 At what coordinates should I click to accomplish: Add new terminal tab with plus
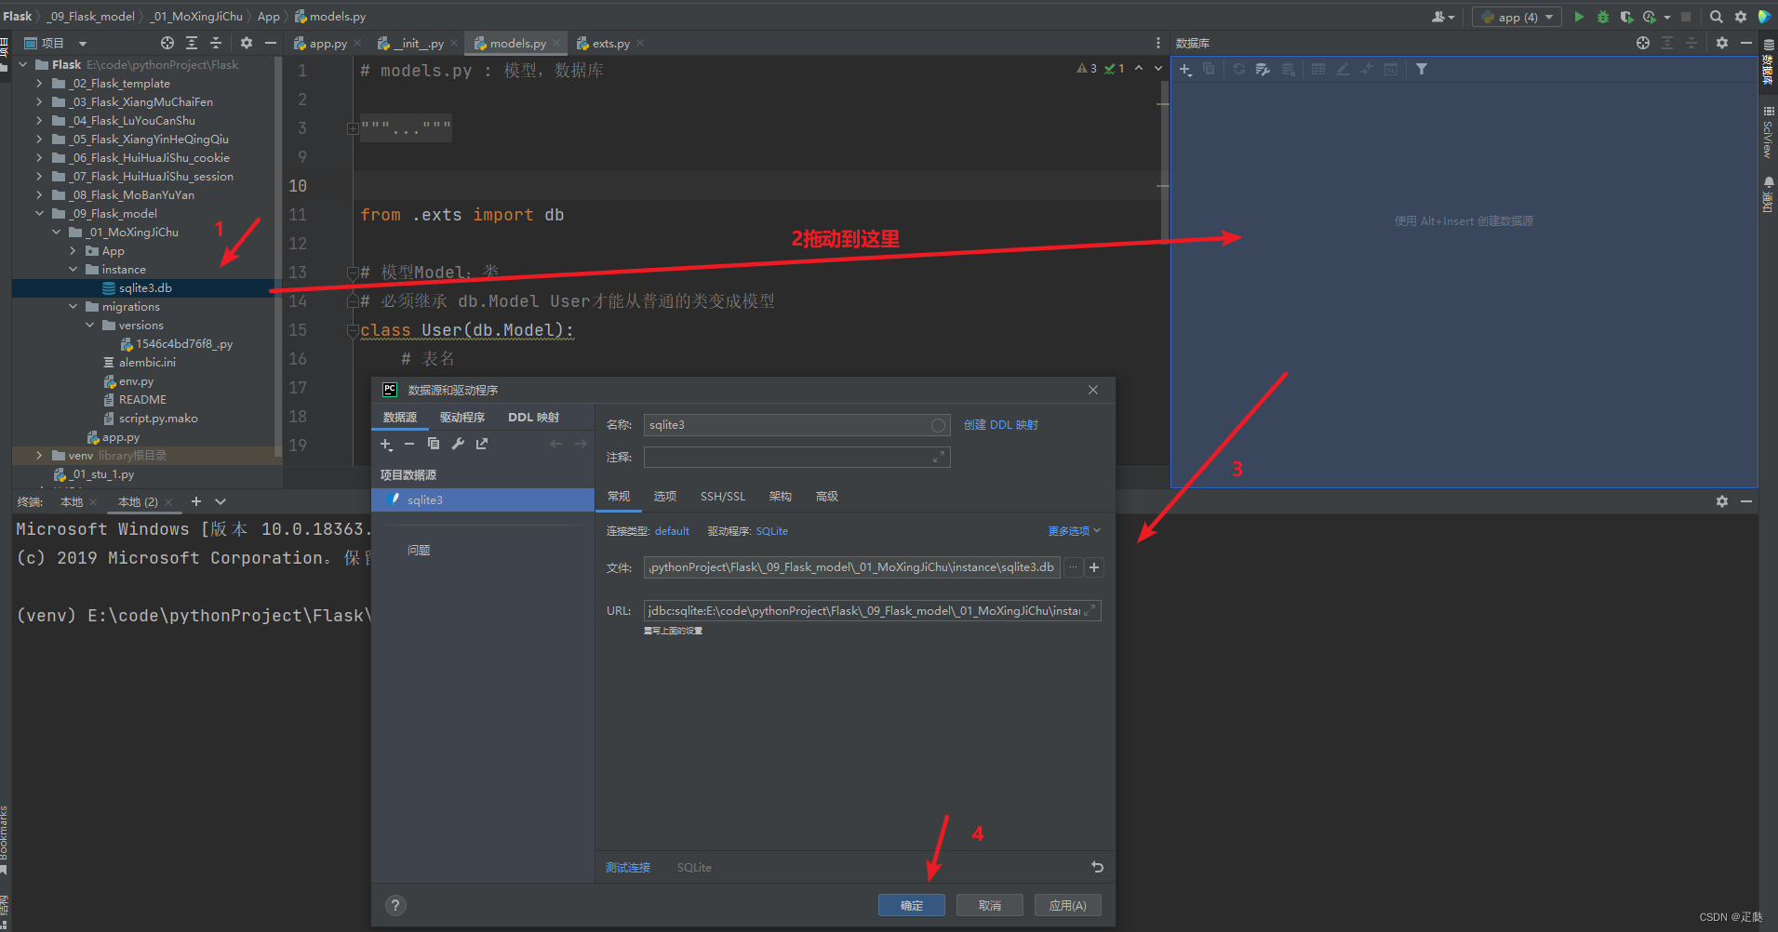196,501
